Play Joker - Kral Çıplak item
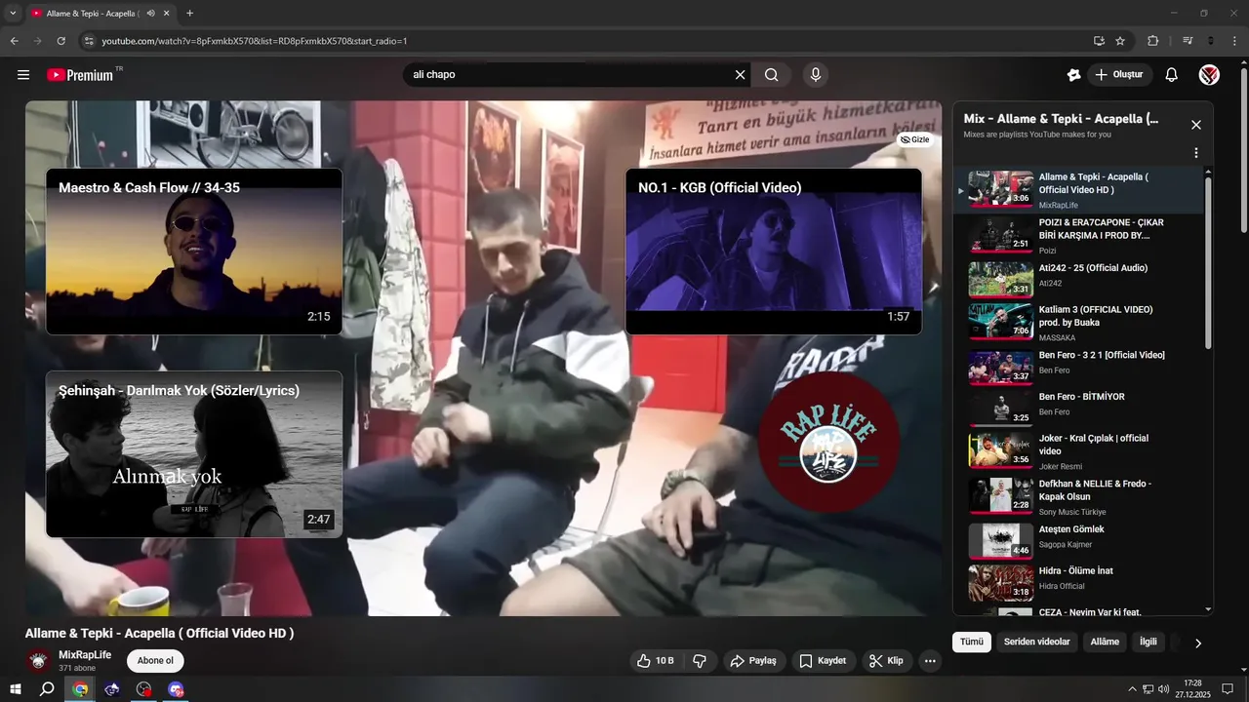 coord(1080,451)
